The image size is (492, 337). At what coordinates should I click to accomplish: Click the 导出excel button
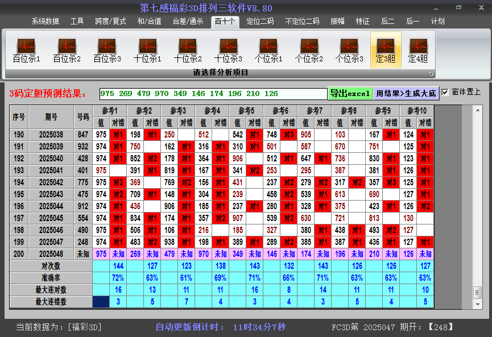(350, 93)
